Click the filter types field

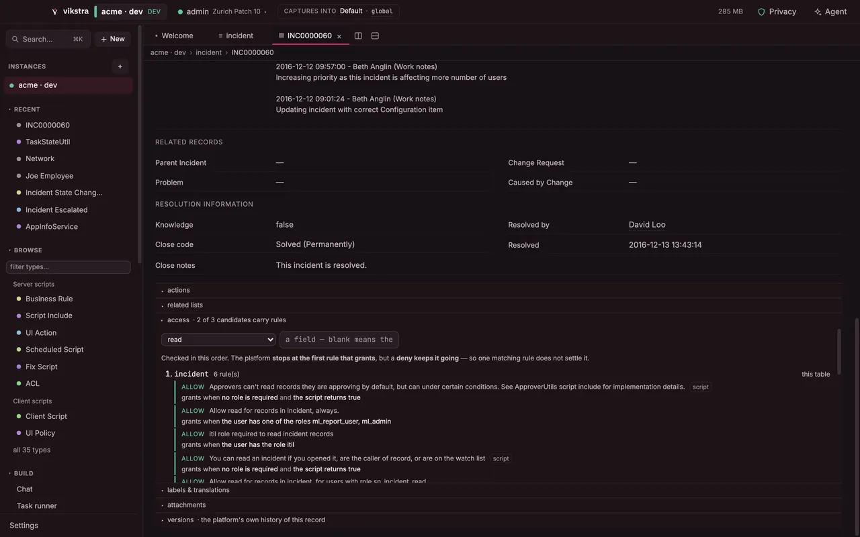pos(68,267)
